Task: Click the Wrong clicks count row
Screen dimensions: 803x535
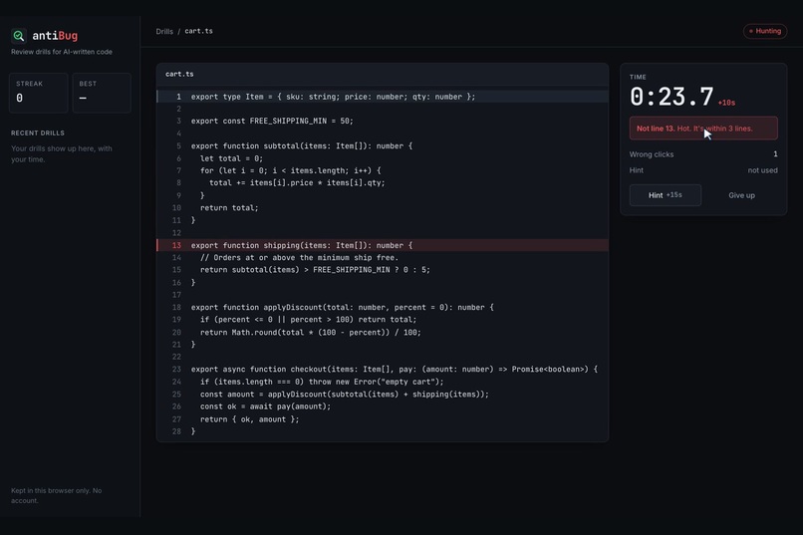Action: point(703,154)
